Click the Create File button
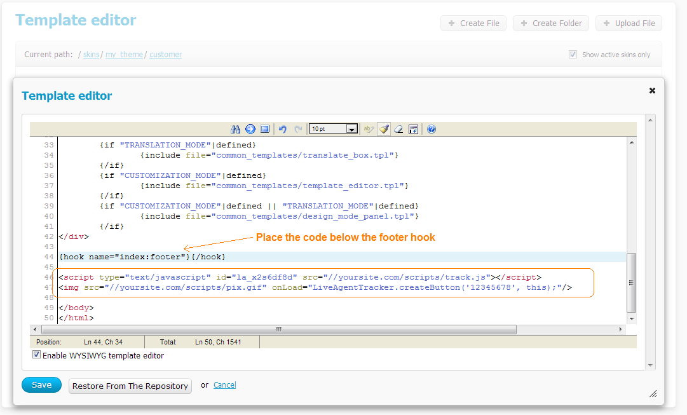 (x=473, y=24)
